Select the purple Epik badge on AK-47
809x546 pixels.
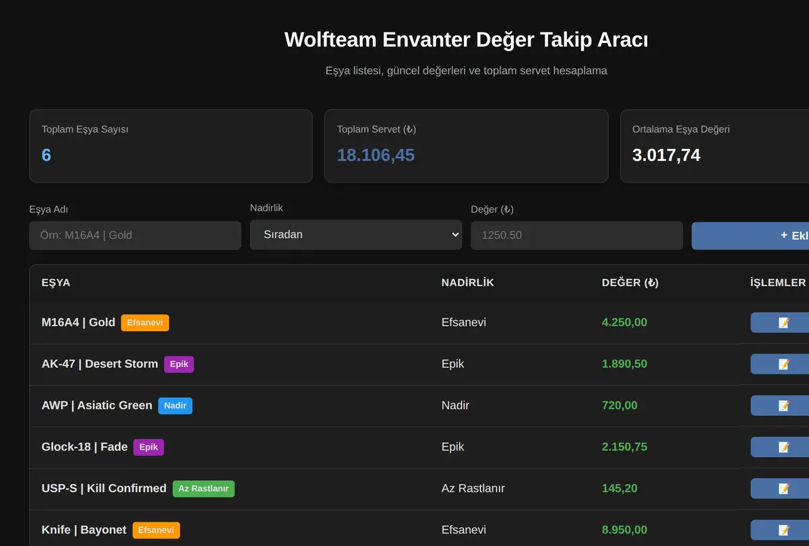point(179,364)
